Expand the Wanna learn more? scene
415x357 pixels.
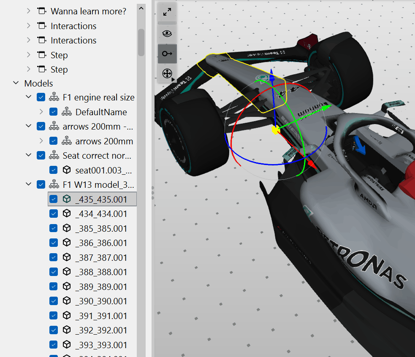pos(29,11)
